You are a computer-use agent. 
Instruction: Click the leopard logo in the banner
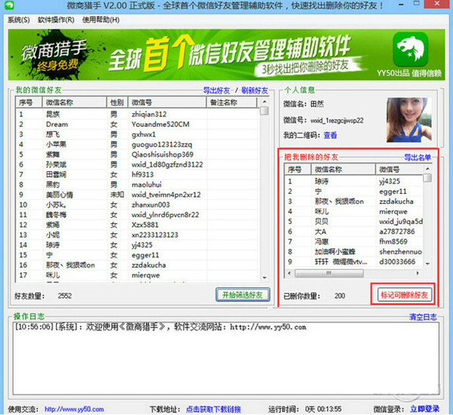click(410, 49)
